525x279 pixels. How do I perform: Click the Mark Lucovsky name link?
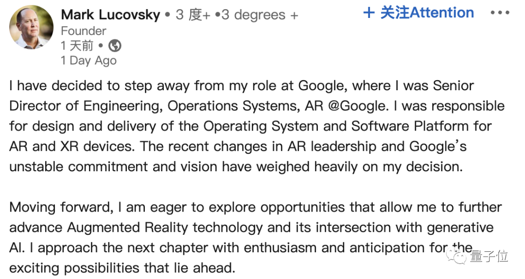tap(110, 15)
